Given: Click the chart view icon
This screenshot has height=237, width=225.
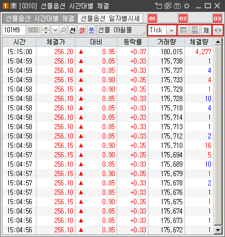Looking at the screenshot, I should click(195, 30).
